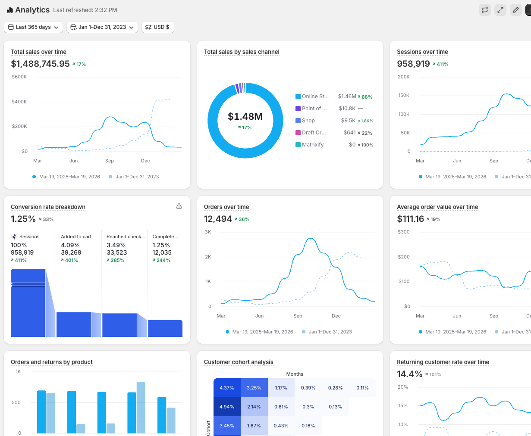Expand the Jan 1–Dec 31, 2023 comparison dropdown

click(x=102, y=27)
